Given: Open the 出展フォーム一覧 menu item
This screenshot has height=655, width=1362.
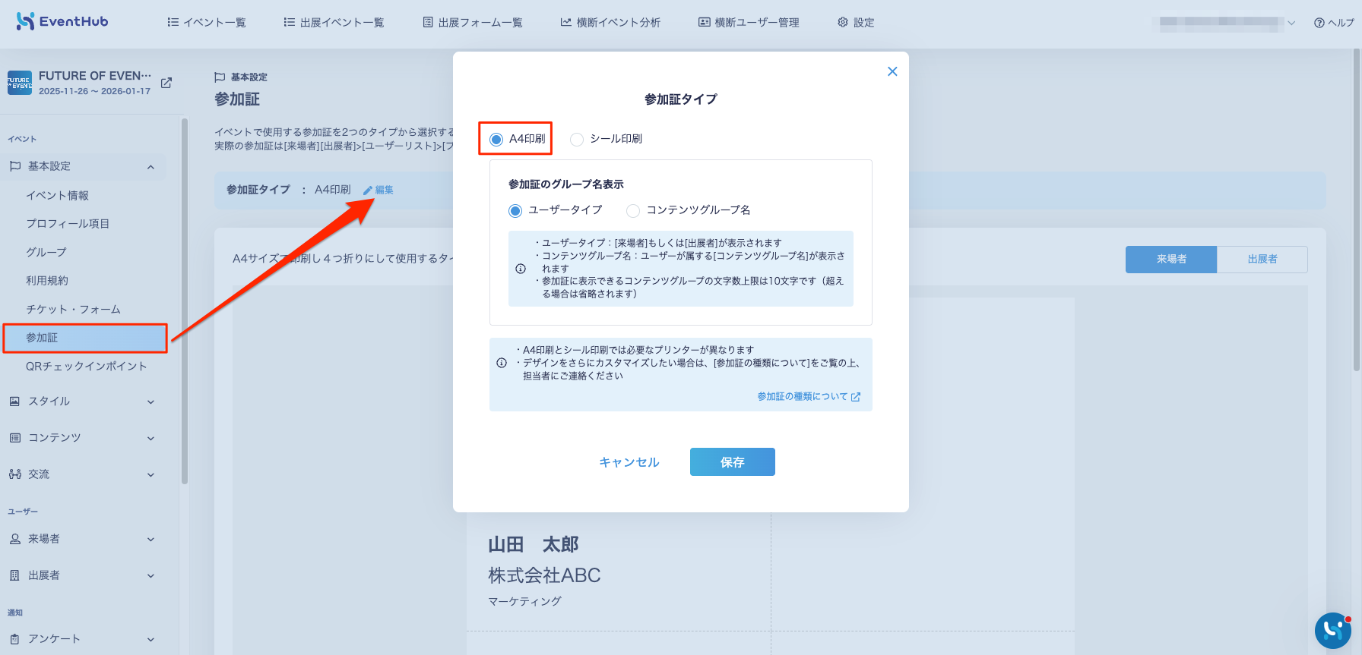Looking at the screenshot, I should click(x=473, y=22).
